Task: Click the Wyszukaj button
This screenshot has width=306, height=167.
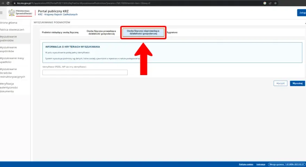Action: [x=297, y=83]
